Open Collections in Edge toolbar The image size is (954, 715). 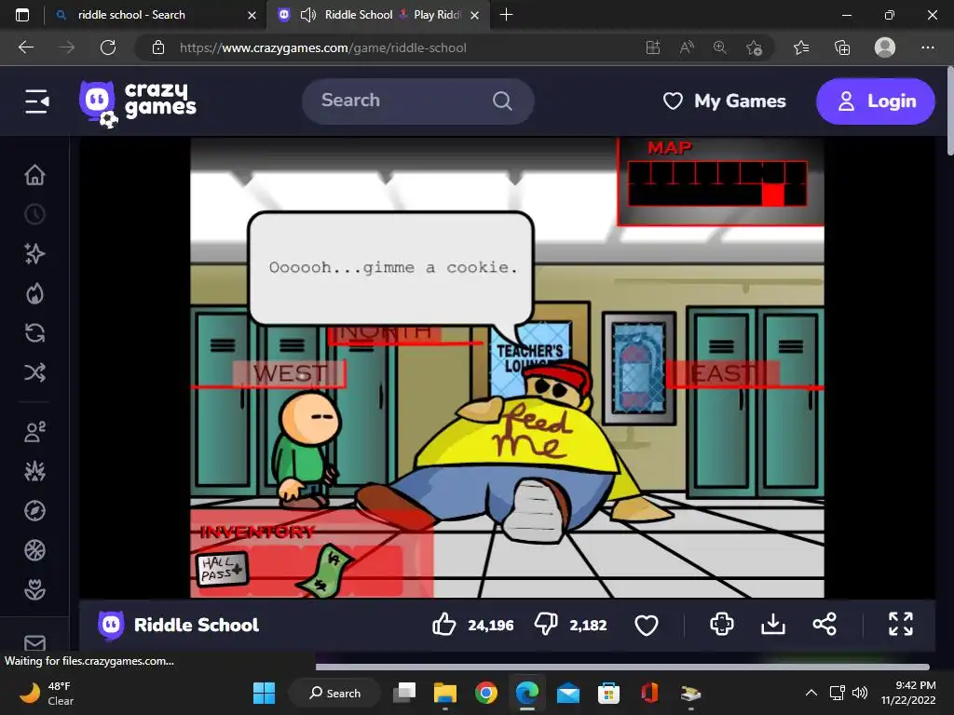coord(842,47)
